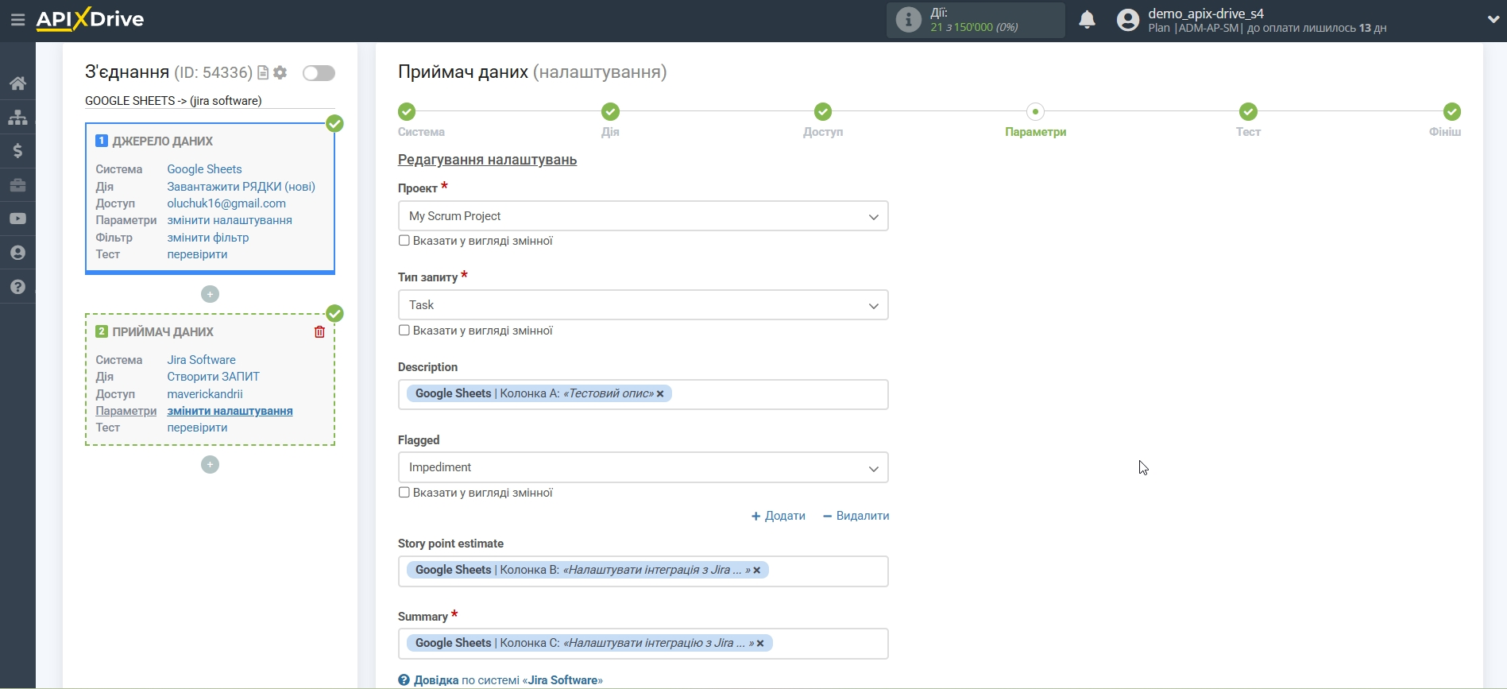Open Завантажити РЯДКИ (нові) action link
This screenshot has width=1507, height=689.
point(241,187)
